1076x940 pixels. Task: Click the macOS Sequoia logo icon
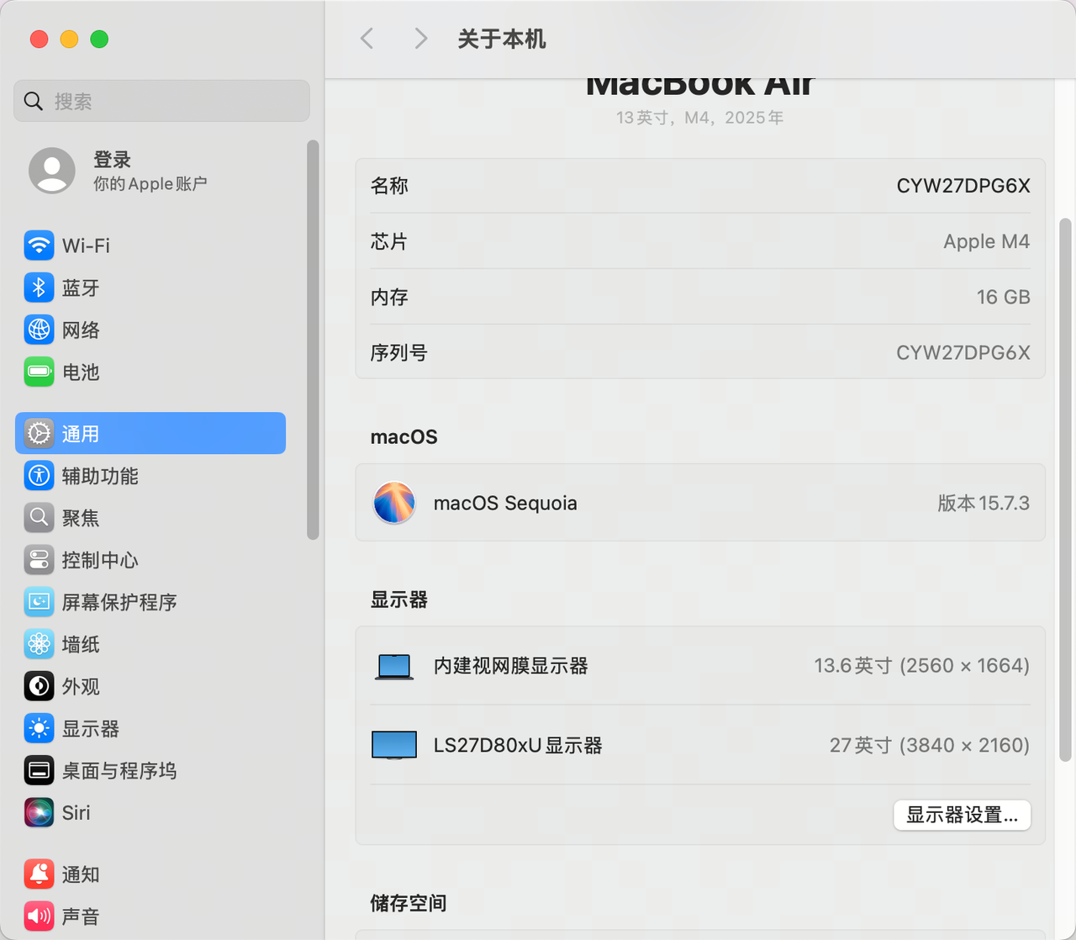[394, 503]
